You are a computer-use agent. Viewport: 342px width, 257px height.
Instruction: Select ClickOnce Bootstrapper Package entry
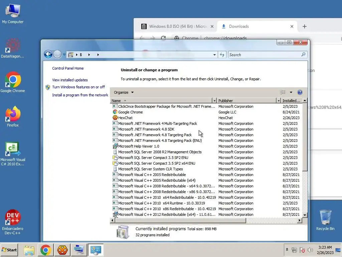point(206,106)
